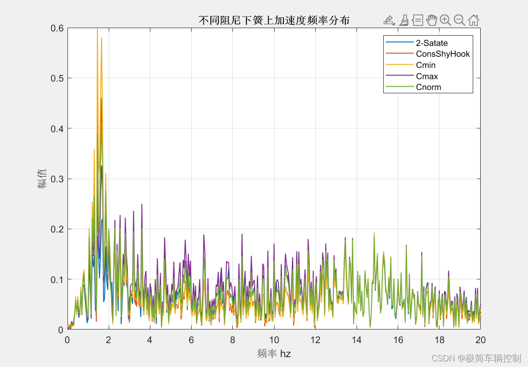Screen dimensions: 528x367
Task: Click the y-axis tick label 0.6
Action: pyautogui.click(x=57, y=28)
